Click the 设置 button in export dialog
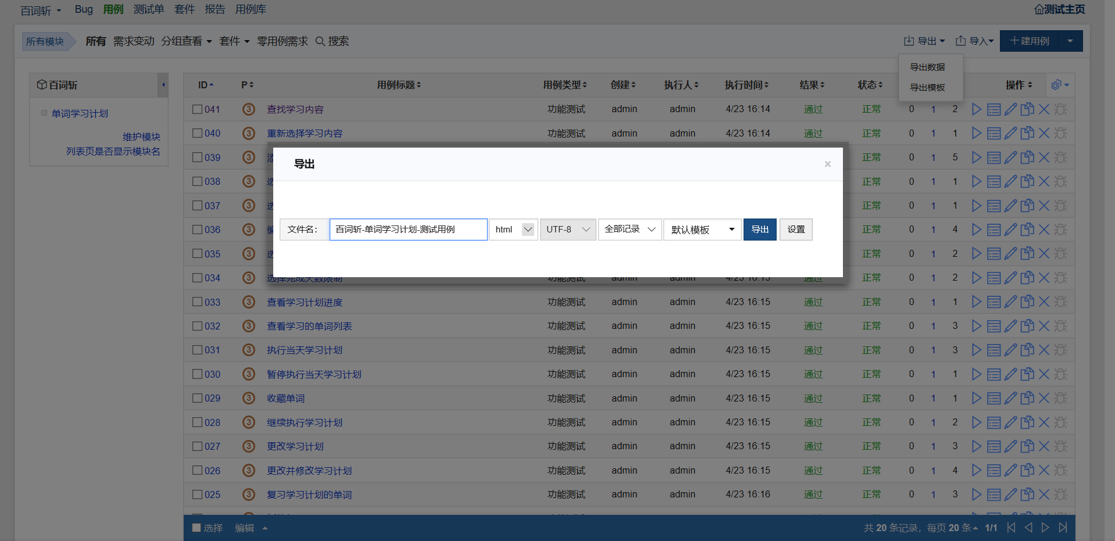This screenshot has width=1115, height=541. (x=795, y=230)
